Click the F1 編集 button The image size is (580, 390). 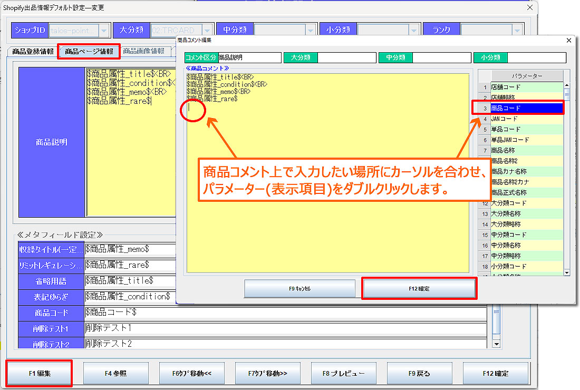tap(40, 373)
